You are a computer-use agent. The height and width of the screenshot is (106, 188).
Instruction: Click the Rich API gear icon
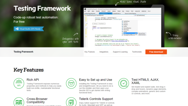(x=19, y=83)
